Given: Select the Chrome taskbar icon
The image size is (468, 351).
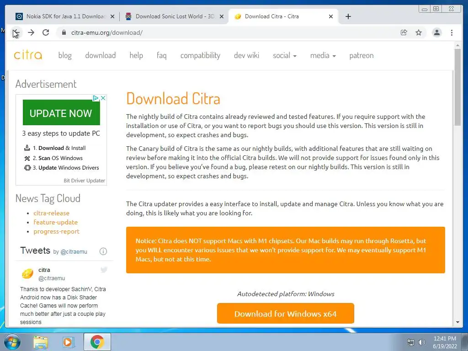Looking at the screenshot, I should pos(97,342).
